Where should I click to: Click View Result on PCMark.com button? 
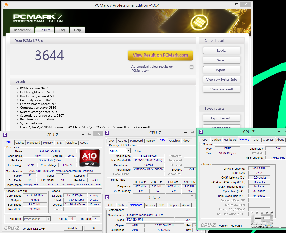160,55
